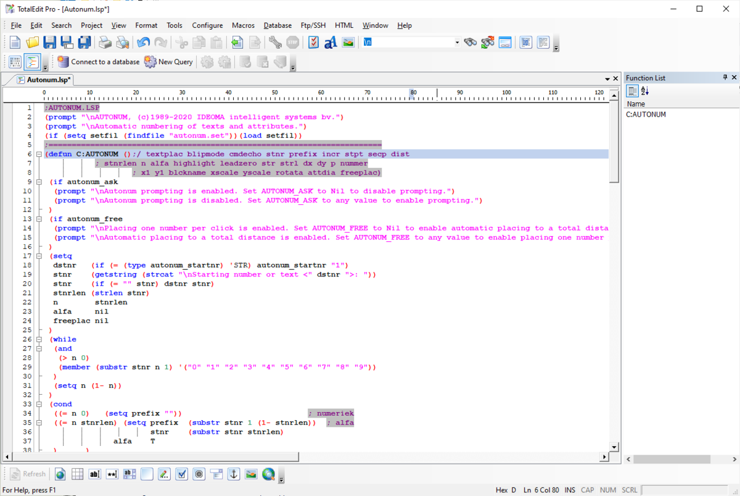This screenshot has width=740, height=496.
Task: Click the wrench tools icon
Action: [x=275, y=43]
